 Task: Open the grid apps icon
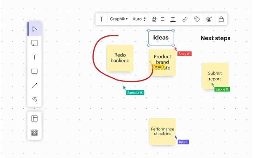[x=34, y=133]
